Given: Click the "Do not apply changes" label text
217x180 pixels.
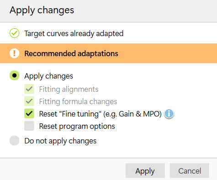Looking at the screenshot, I should click(x=60, y=141).
